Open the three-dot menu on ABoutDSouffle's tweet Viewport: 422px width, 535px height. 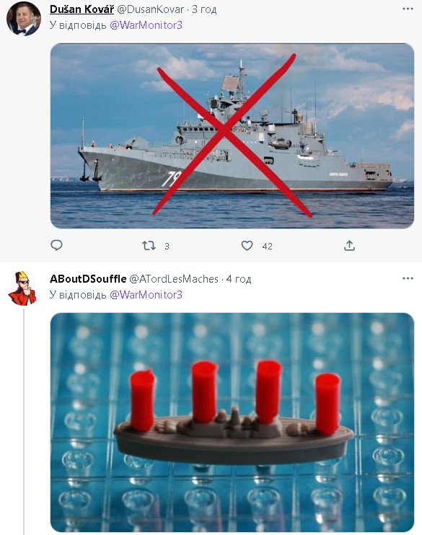[x=408, y=278]
